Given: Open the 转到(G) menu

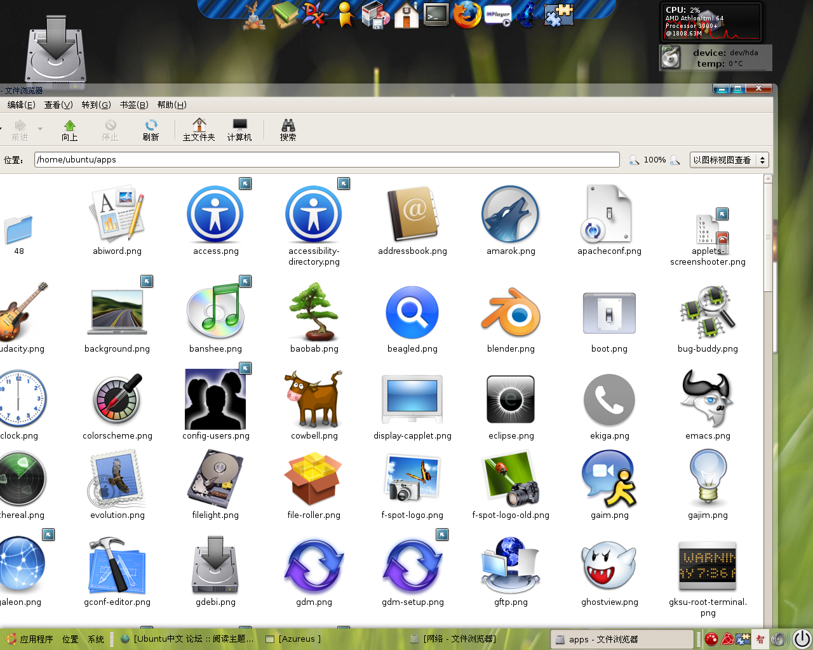Looking at the screenshot, I should pyautogui.click(x=96, y=105).
